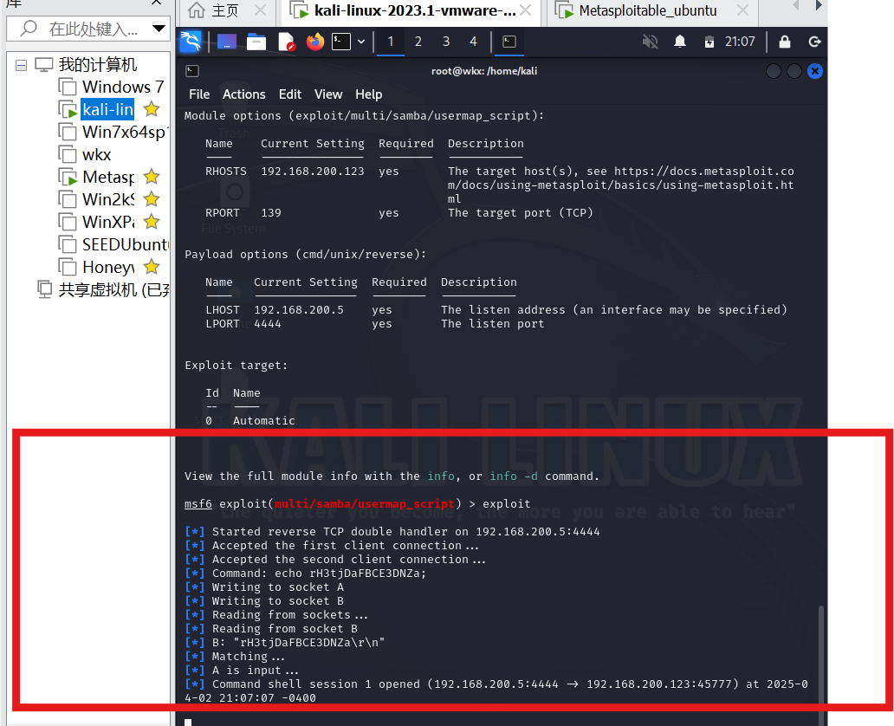Switch to workspace 3
The width and height of the screenshot is (894, 726).
tap(446, 42)
